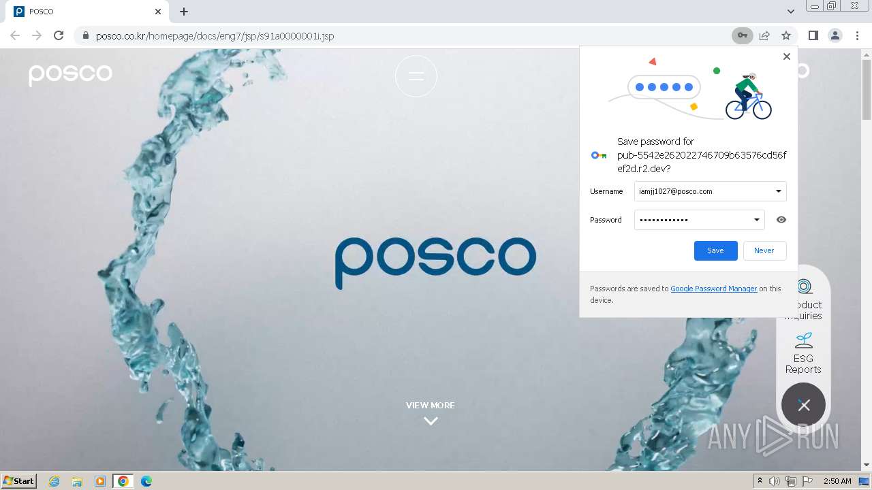Screen dimensions: 872x490
Task: Show hidden tray icons arrow
Action: click(760, 481)
